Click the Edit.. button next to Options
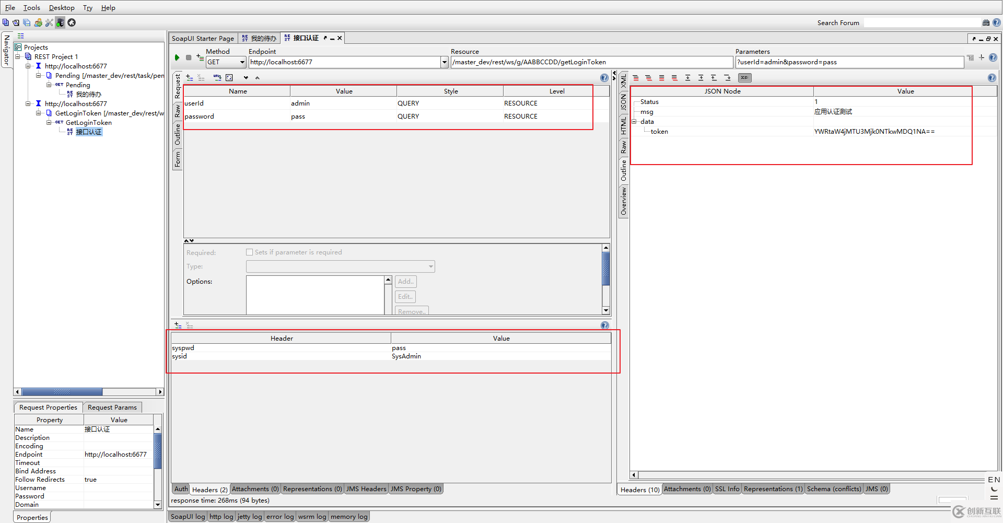The width and height of the screenshot is (1003, 523). (x=405, y=297)
